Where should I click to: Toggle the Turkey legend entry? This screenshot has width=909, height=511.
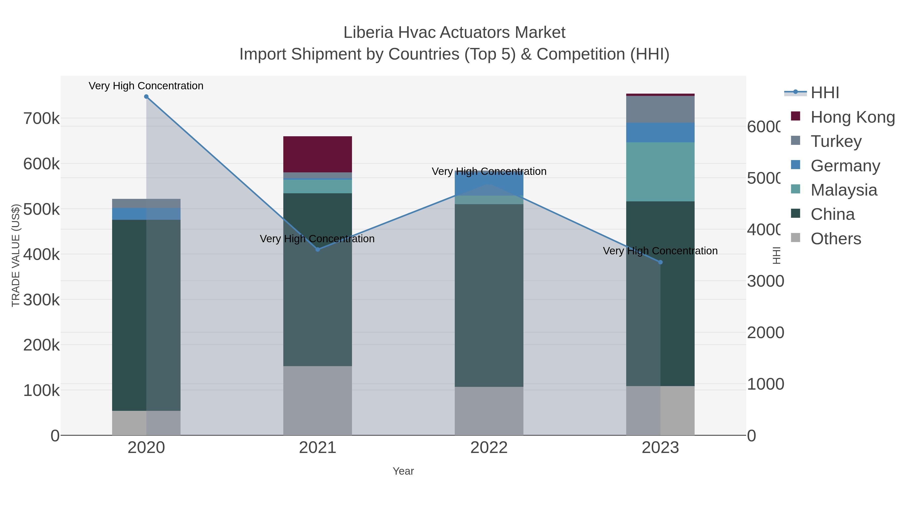826,141
